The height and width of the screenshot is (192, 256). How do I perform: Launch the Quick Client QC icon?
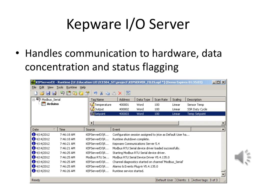128,93
